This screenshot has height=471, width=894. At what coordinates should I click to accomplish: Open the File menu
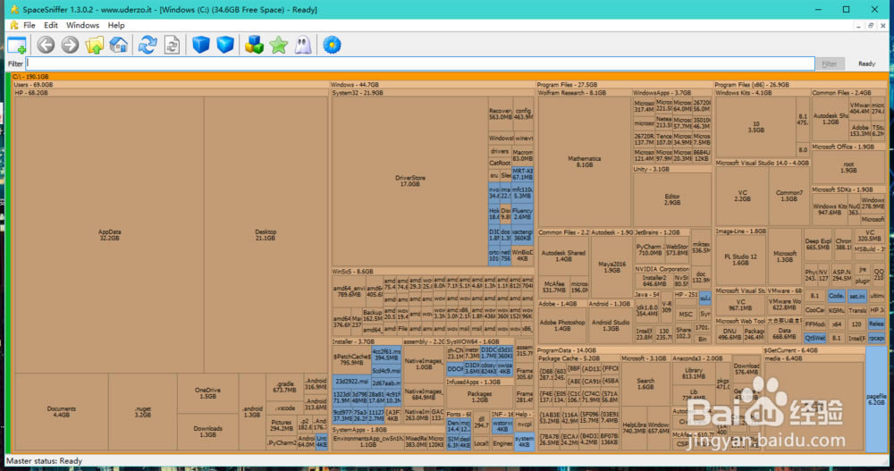[x=30, y=25]
